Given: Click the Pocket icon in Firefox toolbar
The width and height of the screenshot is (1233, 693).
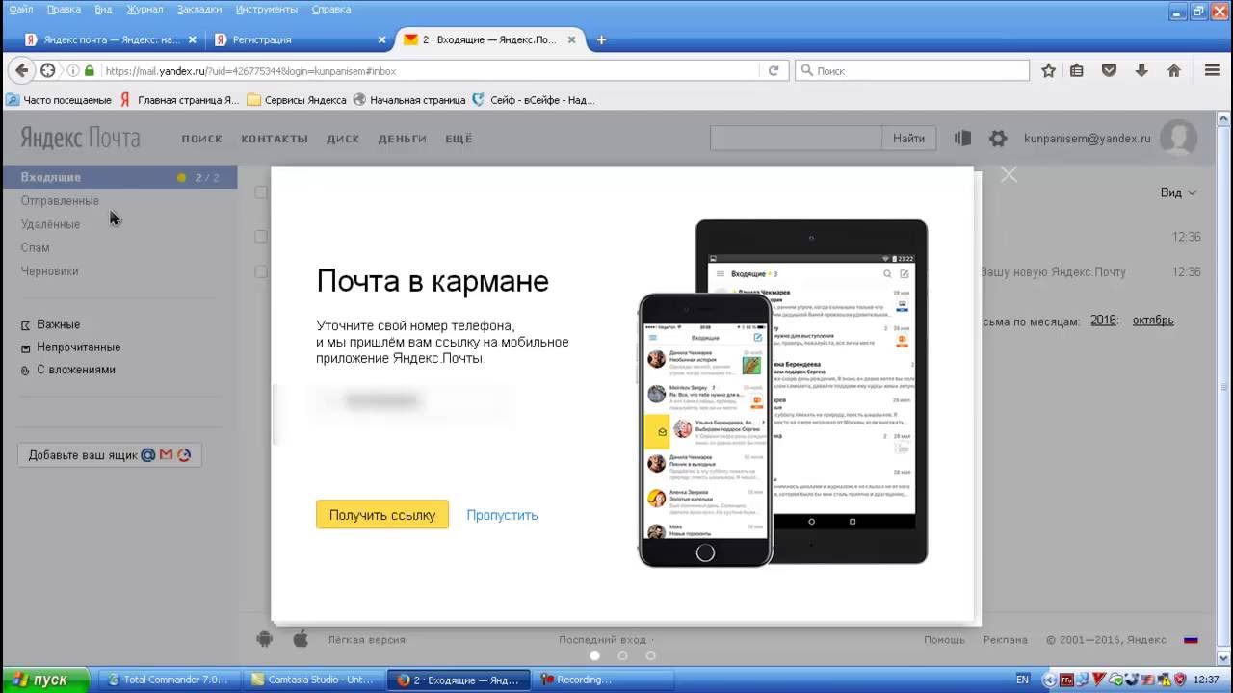Looking at the screenshot, I should (1109, 70).
